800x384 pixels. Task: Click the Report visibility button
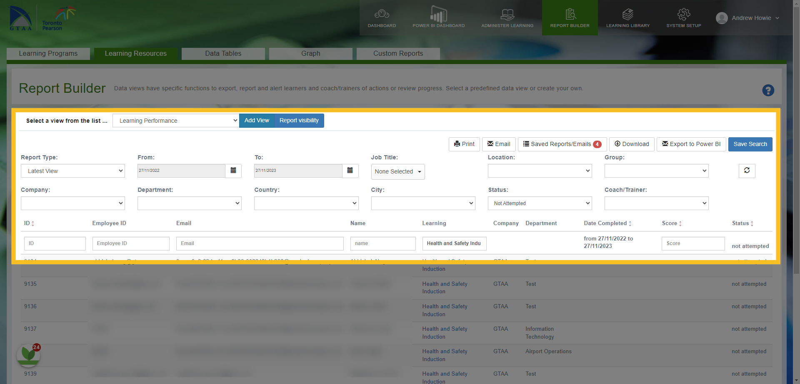click(x=299, y=121)
